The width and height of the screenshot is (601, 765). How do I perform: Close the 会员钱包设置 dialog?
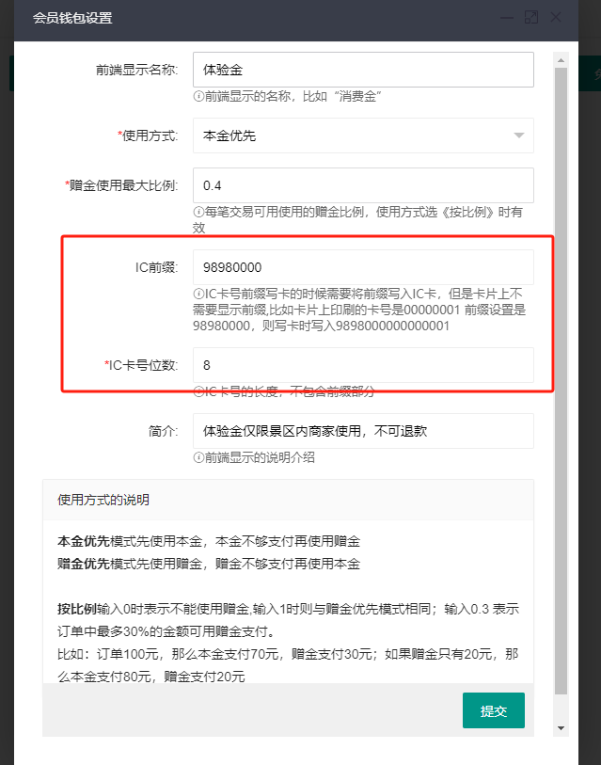(556, 18)
